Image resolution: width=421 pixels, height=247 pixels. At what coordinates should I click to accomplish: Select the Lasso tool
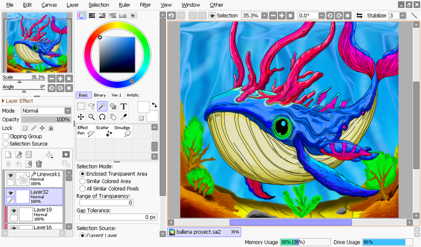click(92, 106)
